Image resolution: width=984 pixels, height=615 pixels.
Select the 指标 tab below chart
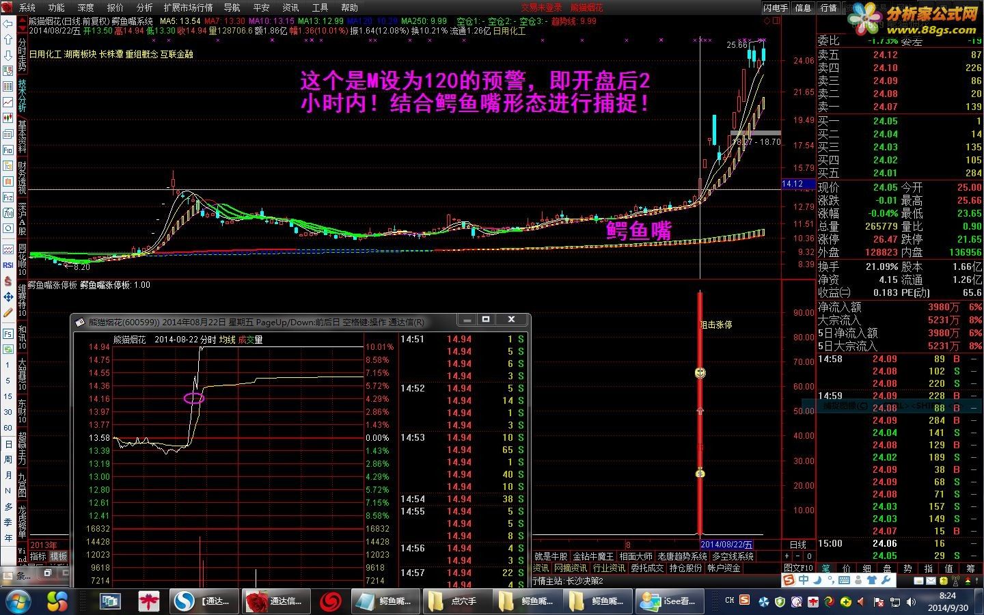[x=38, y=557]
